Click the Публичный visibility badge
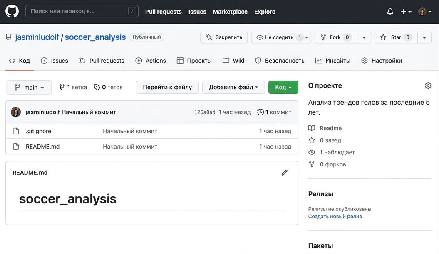This screenshot has width=439, height=254. click(147, 37)
